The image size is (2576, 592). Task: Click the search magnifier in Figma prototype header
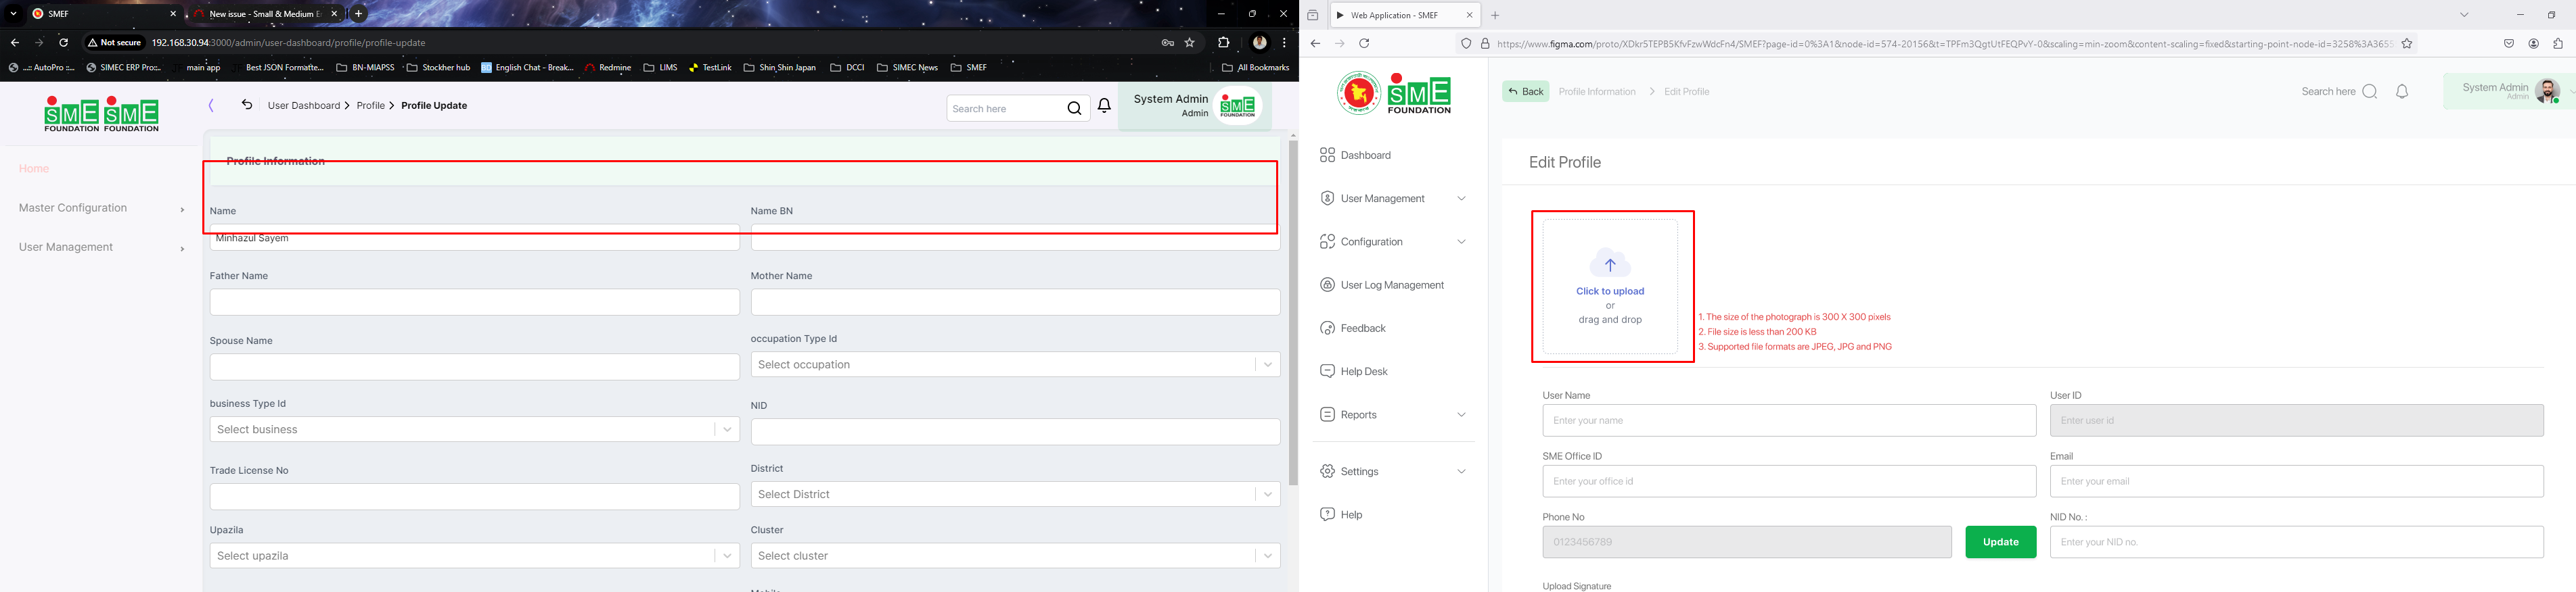click(x=2369, y=92)
